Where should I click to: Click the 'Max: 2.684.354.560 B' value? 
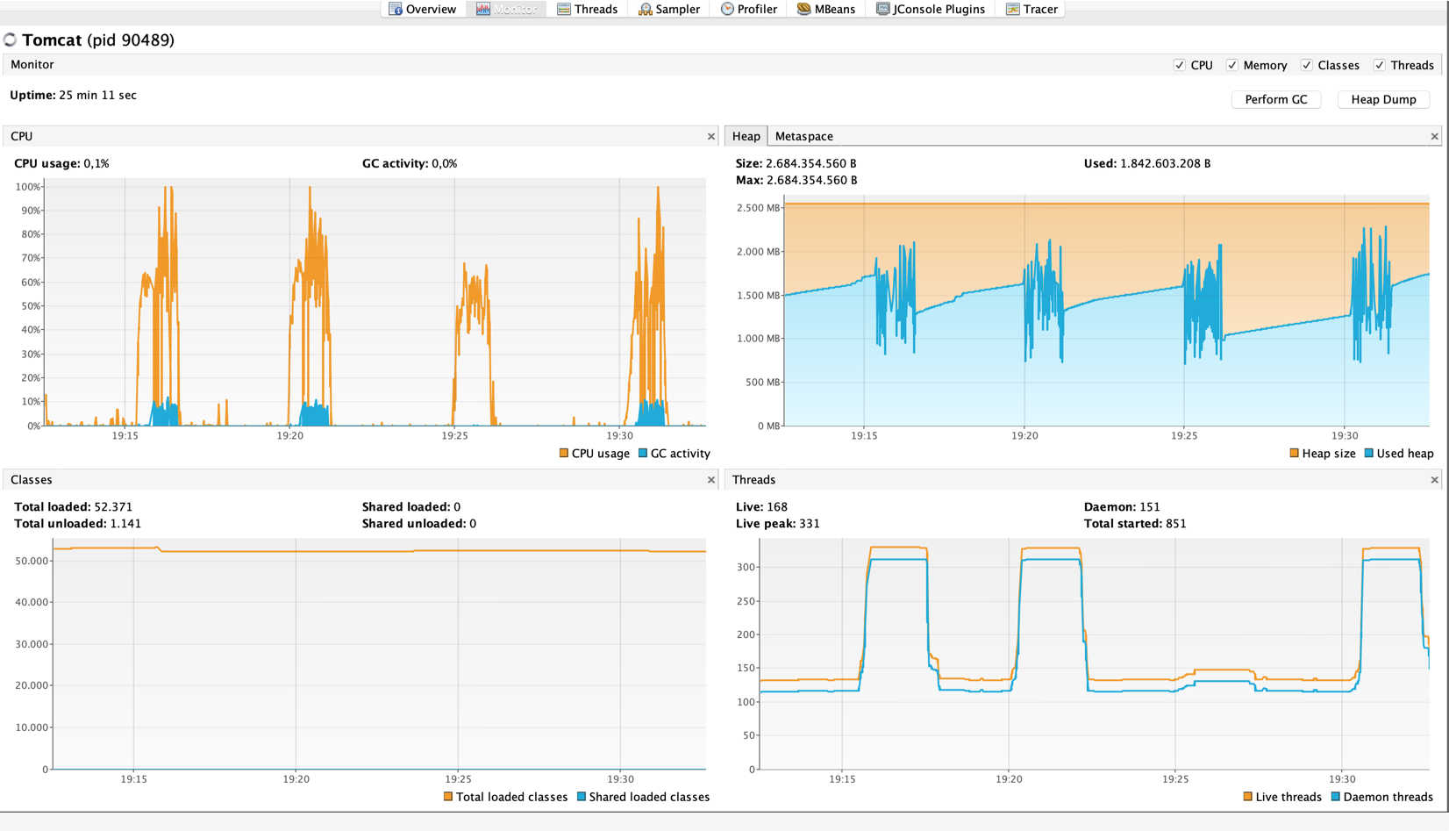(796, 180)
